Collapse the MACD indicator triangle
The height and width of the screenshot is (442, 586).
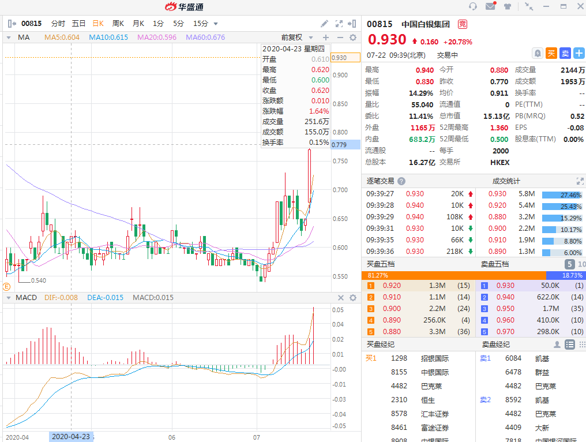(9, 298)
